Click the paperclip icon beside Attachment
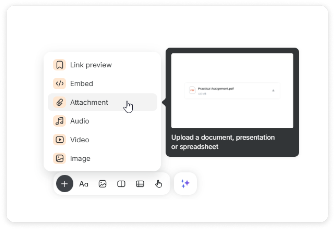This screenshot has width=335, height=230. 60,102
